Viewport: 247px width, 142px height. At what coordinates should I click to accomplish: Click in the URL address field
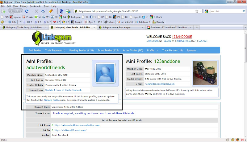pos(136,11)
